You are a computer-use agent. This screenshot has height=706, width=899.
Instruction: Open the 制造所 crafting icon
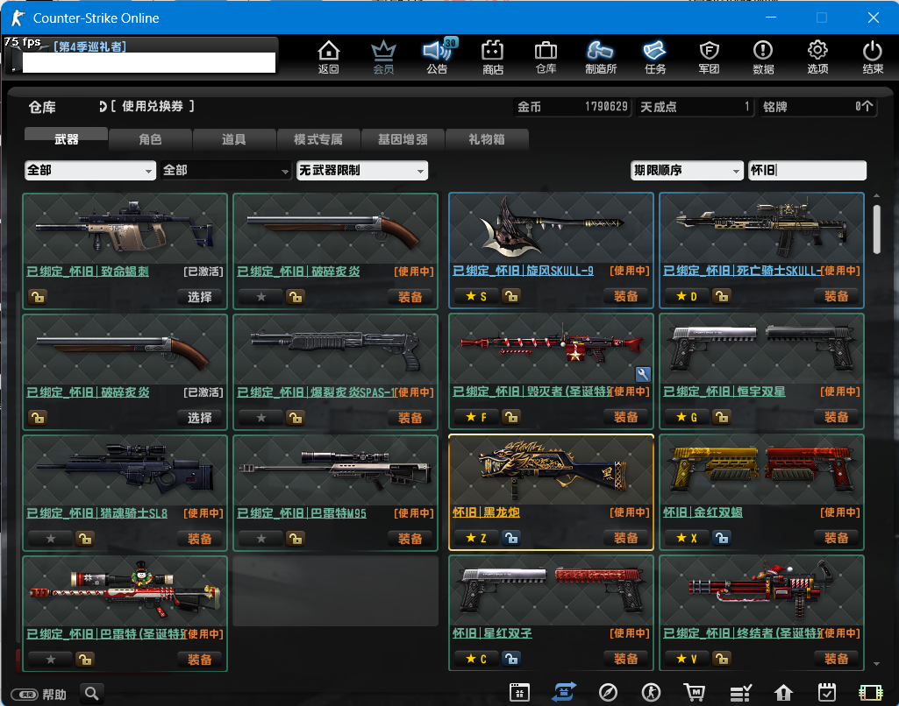pyautogui.click(x=600, y=57)
